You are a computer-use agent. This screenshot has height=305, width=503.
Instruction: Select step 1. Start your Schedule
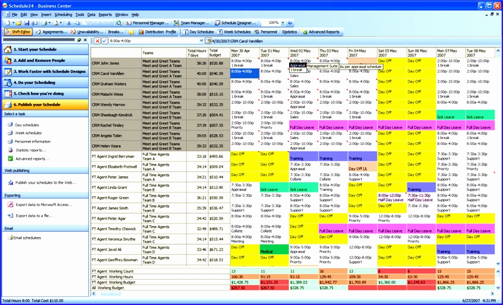coord(45,49)
